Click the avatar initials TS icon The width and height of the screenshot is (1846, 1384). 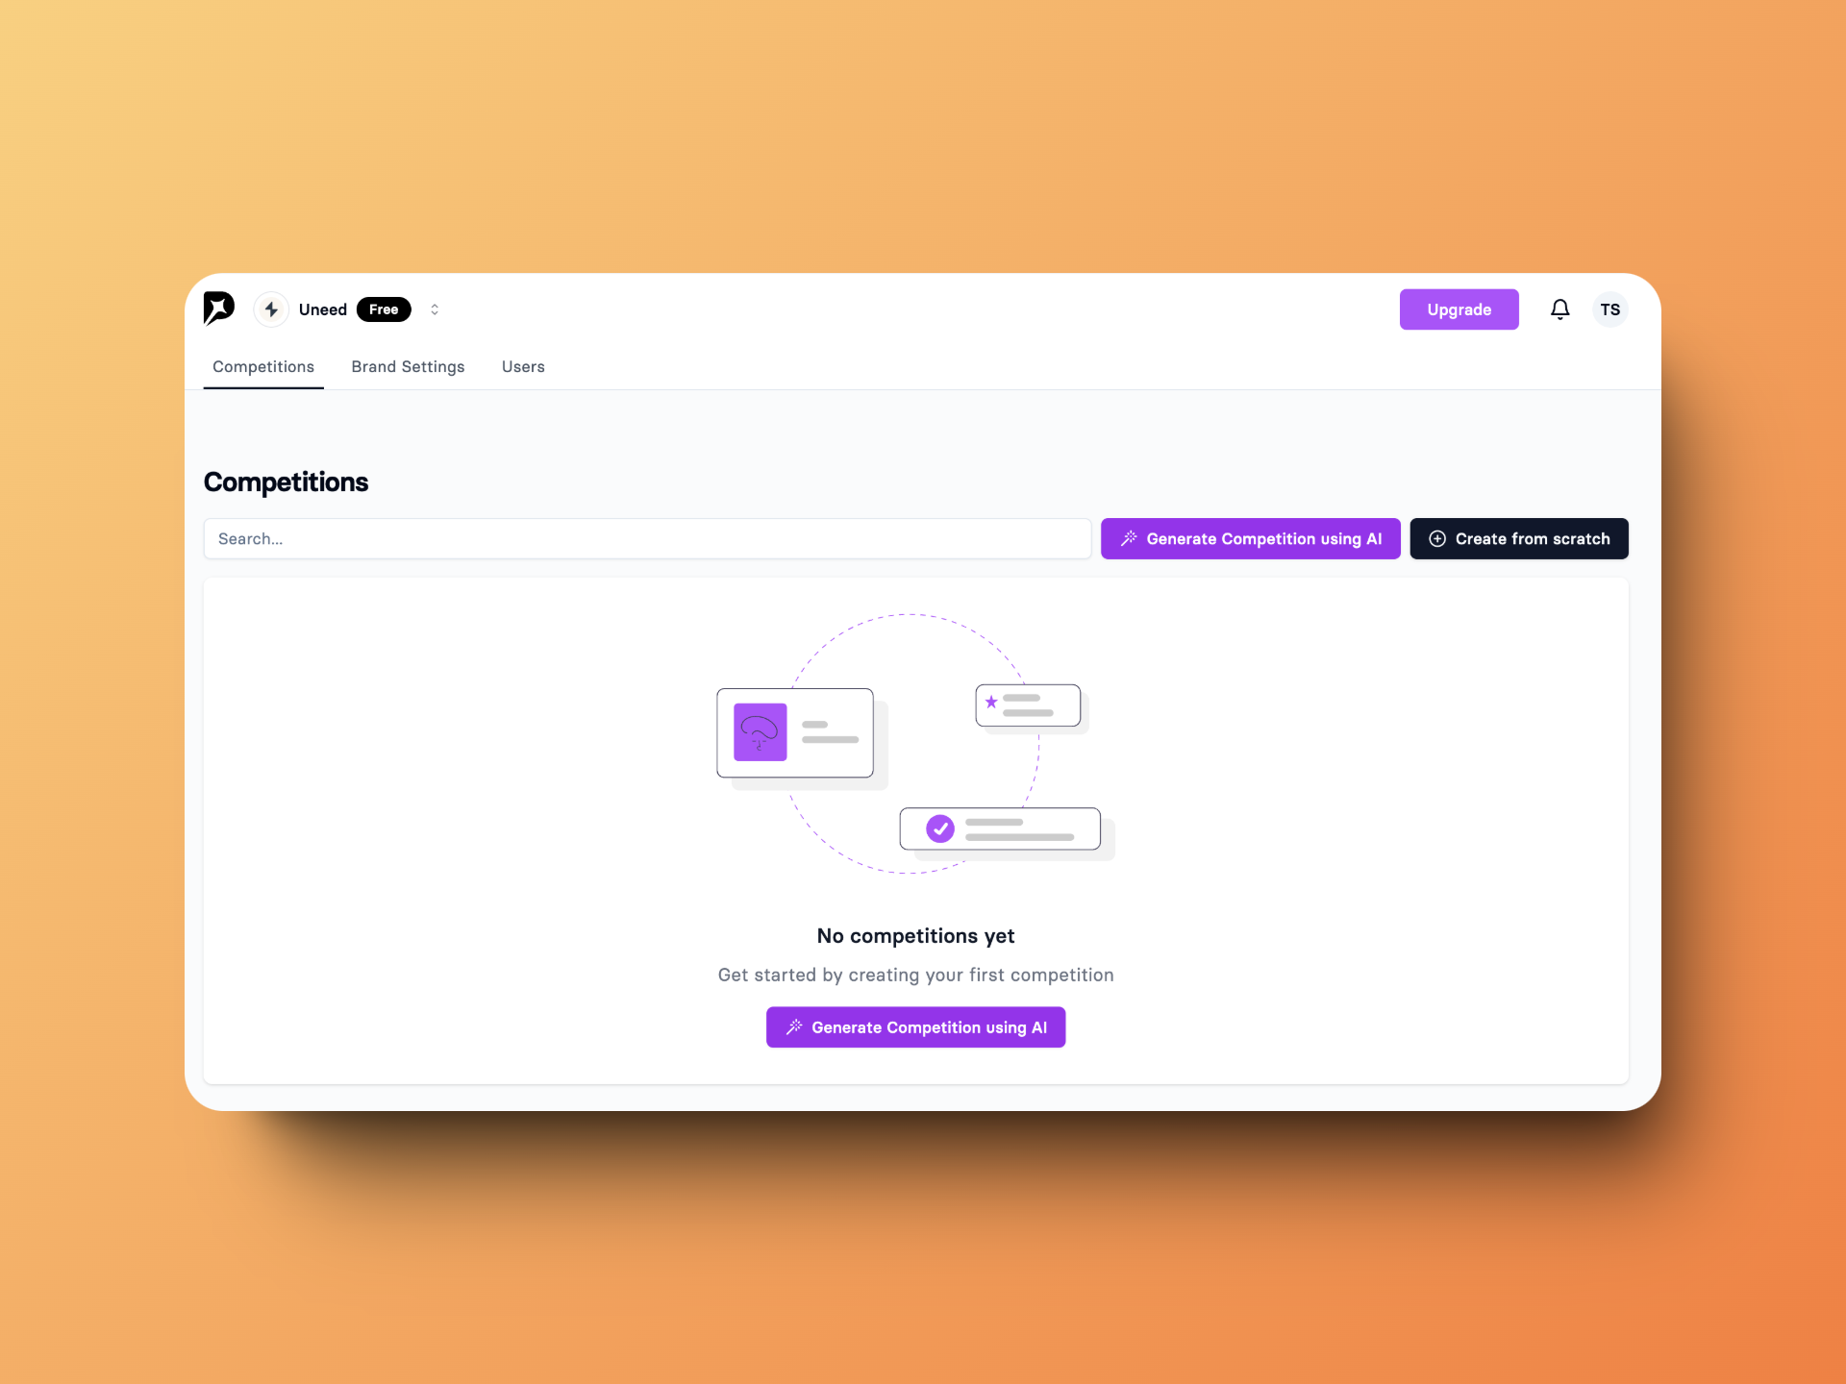pos(1609,309)
